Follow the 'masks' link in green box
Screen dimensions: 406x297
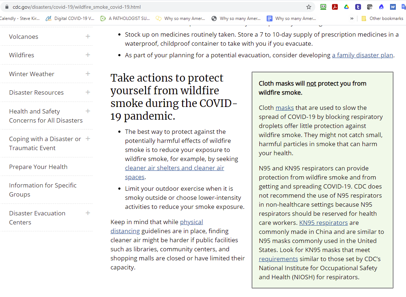point(284,108)
